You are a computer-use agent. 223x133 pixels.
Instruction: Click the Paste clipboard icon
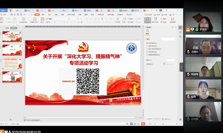pyautogui.click(x=2, y=19)
